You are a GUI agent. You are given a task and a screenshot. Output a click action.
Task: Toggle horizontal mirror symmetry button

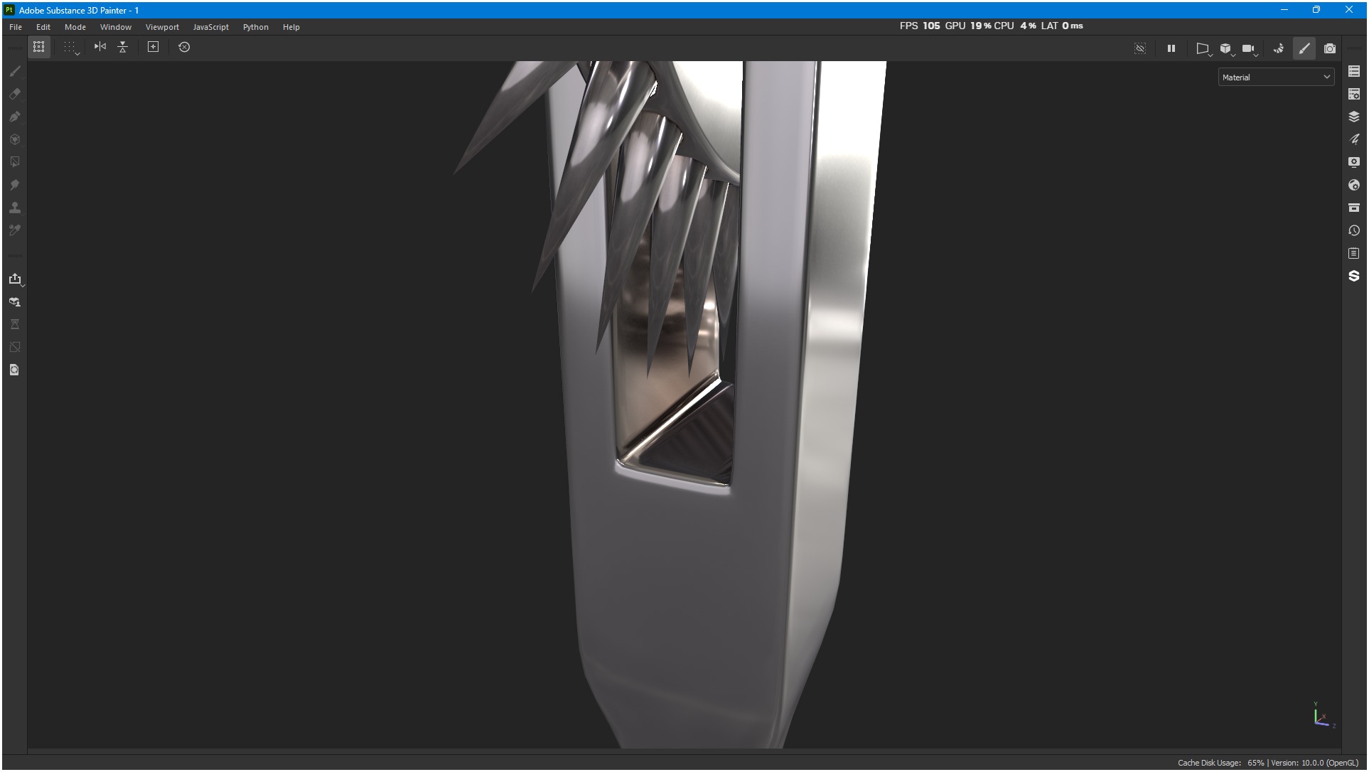[100, 47]
